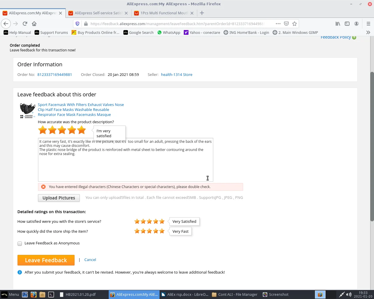Switch to Cont ALI - File Manager window
The image size is (374, 299).
(235, 295)
